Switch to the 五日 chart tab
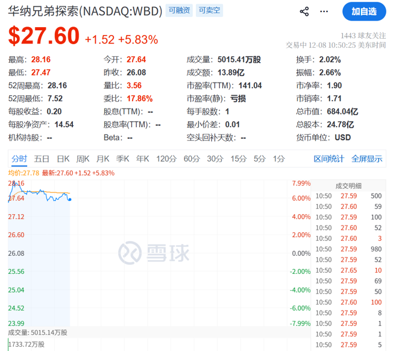This screenshot has height=351, width=402. [42, 159]
